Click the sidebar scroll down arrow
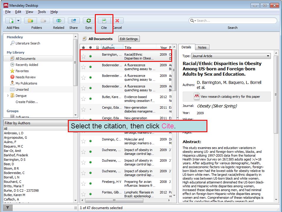Viewport: 282px width, 212px height. (75, 115)
